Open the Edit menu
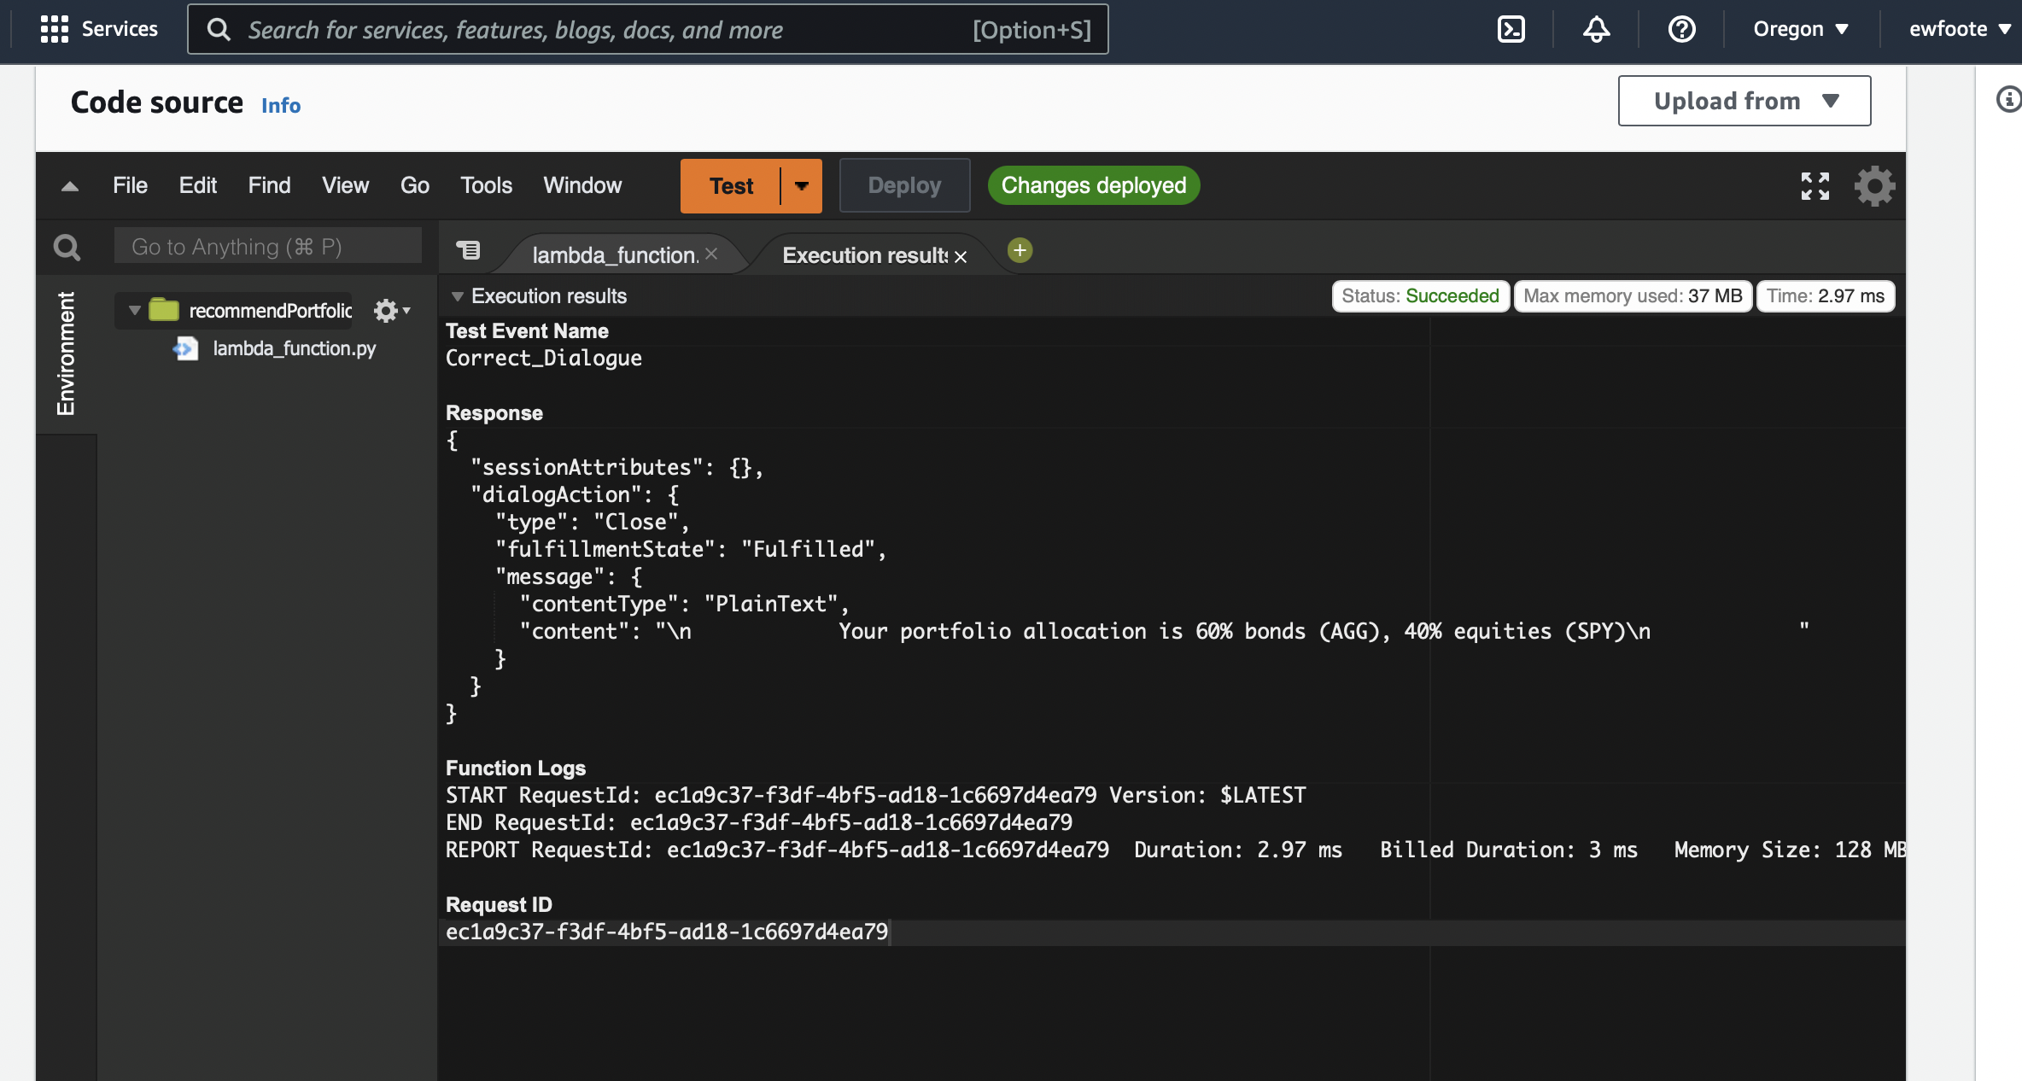The image size is (2022, 1081). [x=197, y=185]
